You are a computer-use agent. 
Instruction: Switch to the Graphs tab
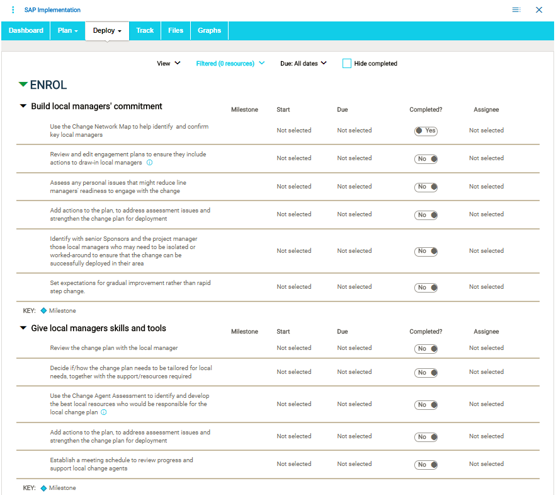209,30
